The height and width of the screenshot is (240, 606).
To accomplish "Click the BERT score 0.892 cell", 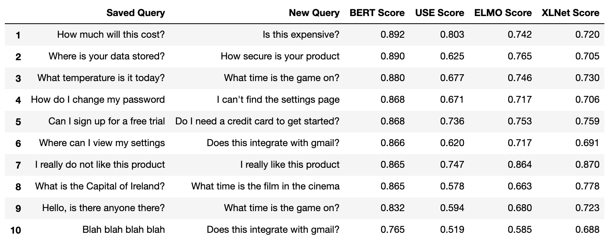I will [392, 35].
